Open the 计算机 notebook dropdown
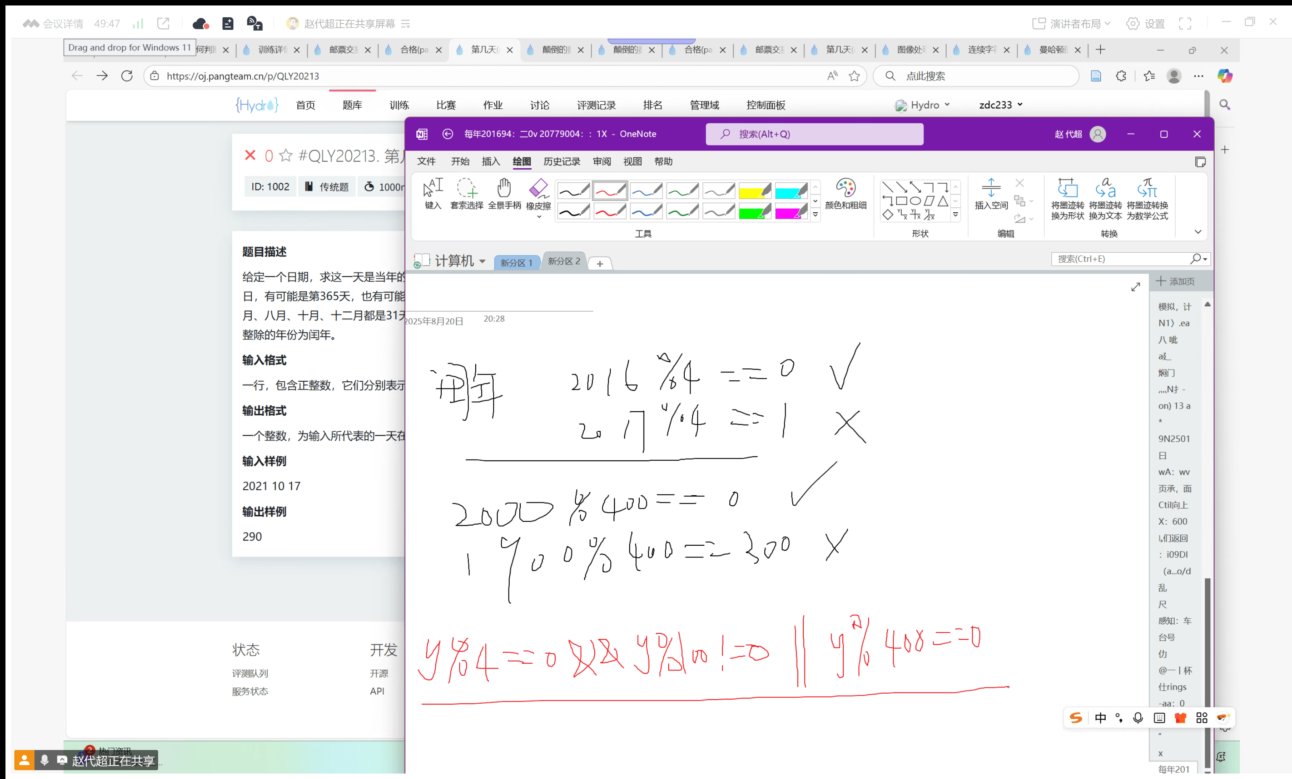This screenshot has width=1292, height=779. pos(482,261)
